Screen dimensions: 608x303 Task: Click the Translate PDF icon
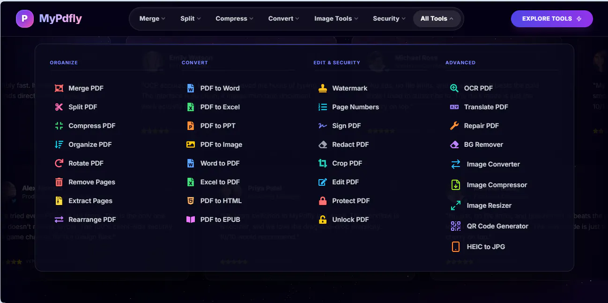[454, 107]
